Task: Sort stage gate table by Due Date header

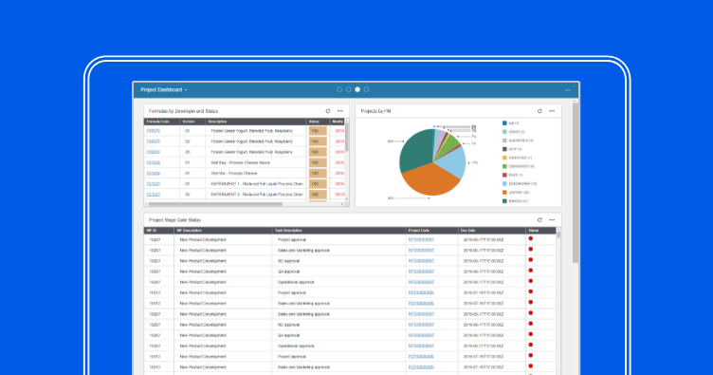Action: coord(491,231)
